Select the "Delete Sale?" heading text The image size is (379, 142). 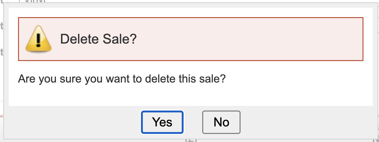click(x=98, y=39)
